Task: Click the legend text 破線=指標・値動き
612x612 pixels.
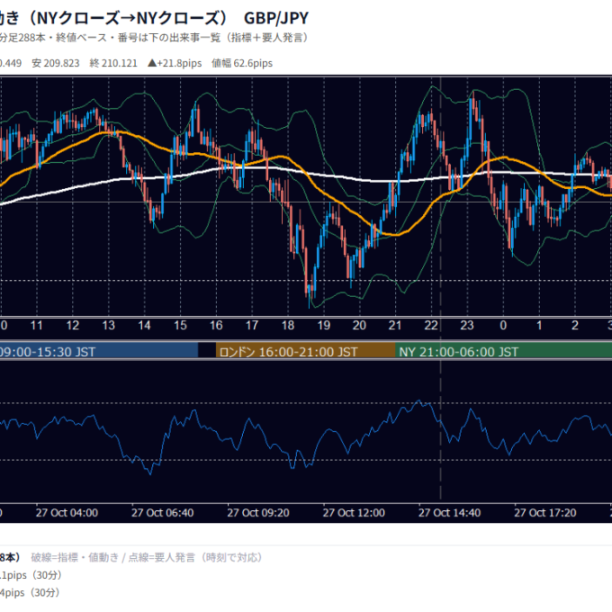Action: point(75,557)
